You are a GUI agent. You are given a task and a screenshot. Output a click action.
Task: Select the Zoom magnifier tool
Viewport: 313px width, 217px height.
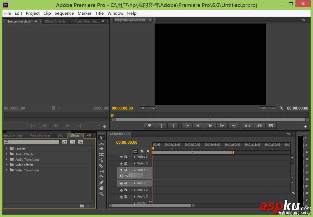point(101,193)
